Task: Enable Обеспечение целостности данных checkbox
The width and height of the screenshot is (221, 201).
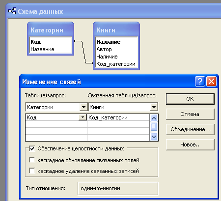Action: [x=32, y=148]
